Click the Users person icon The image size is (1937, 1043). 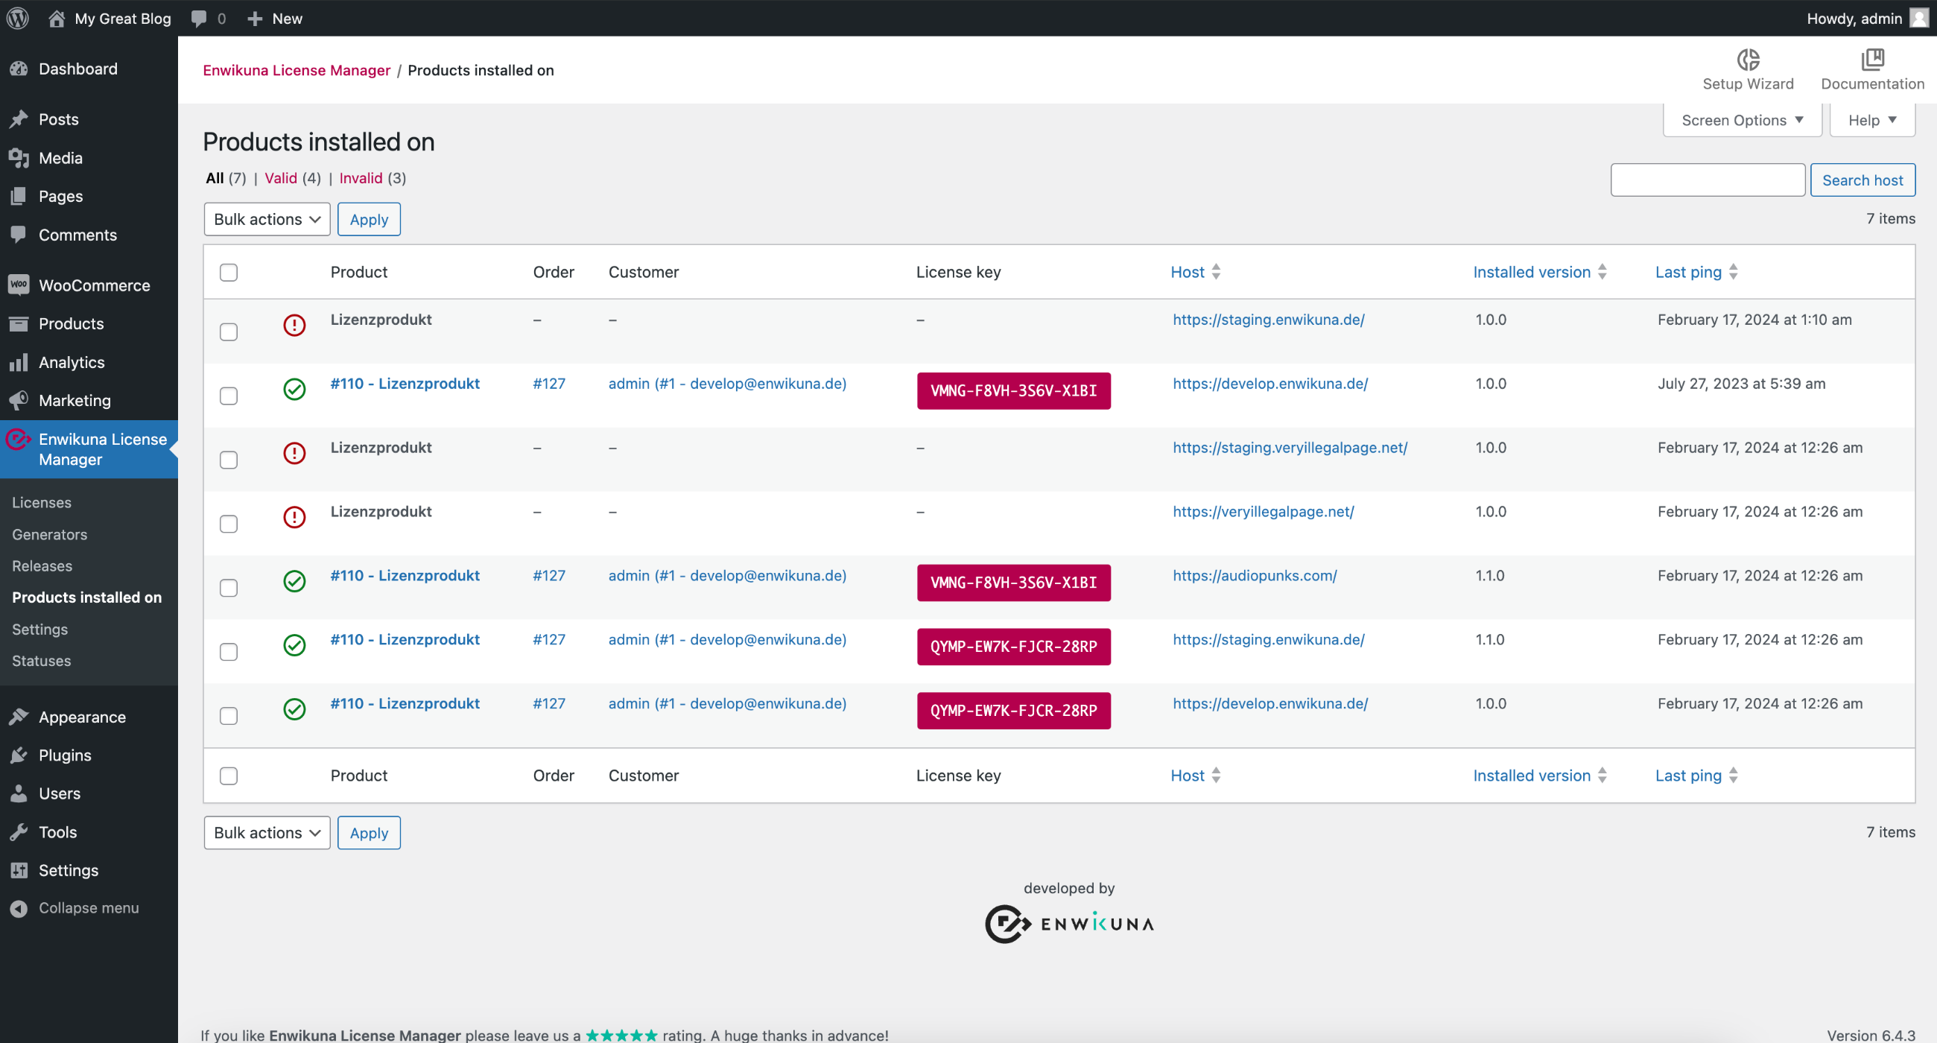coord(19,793)
